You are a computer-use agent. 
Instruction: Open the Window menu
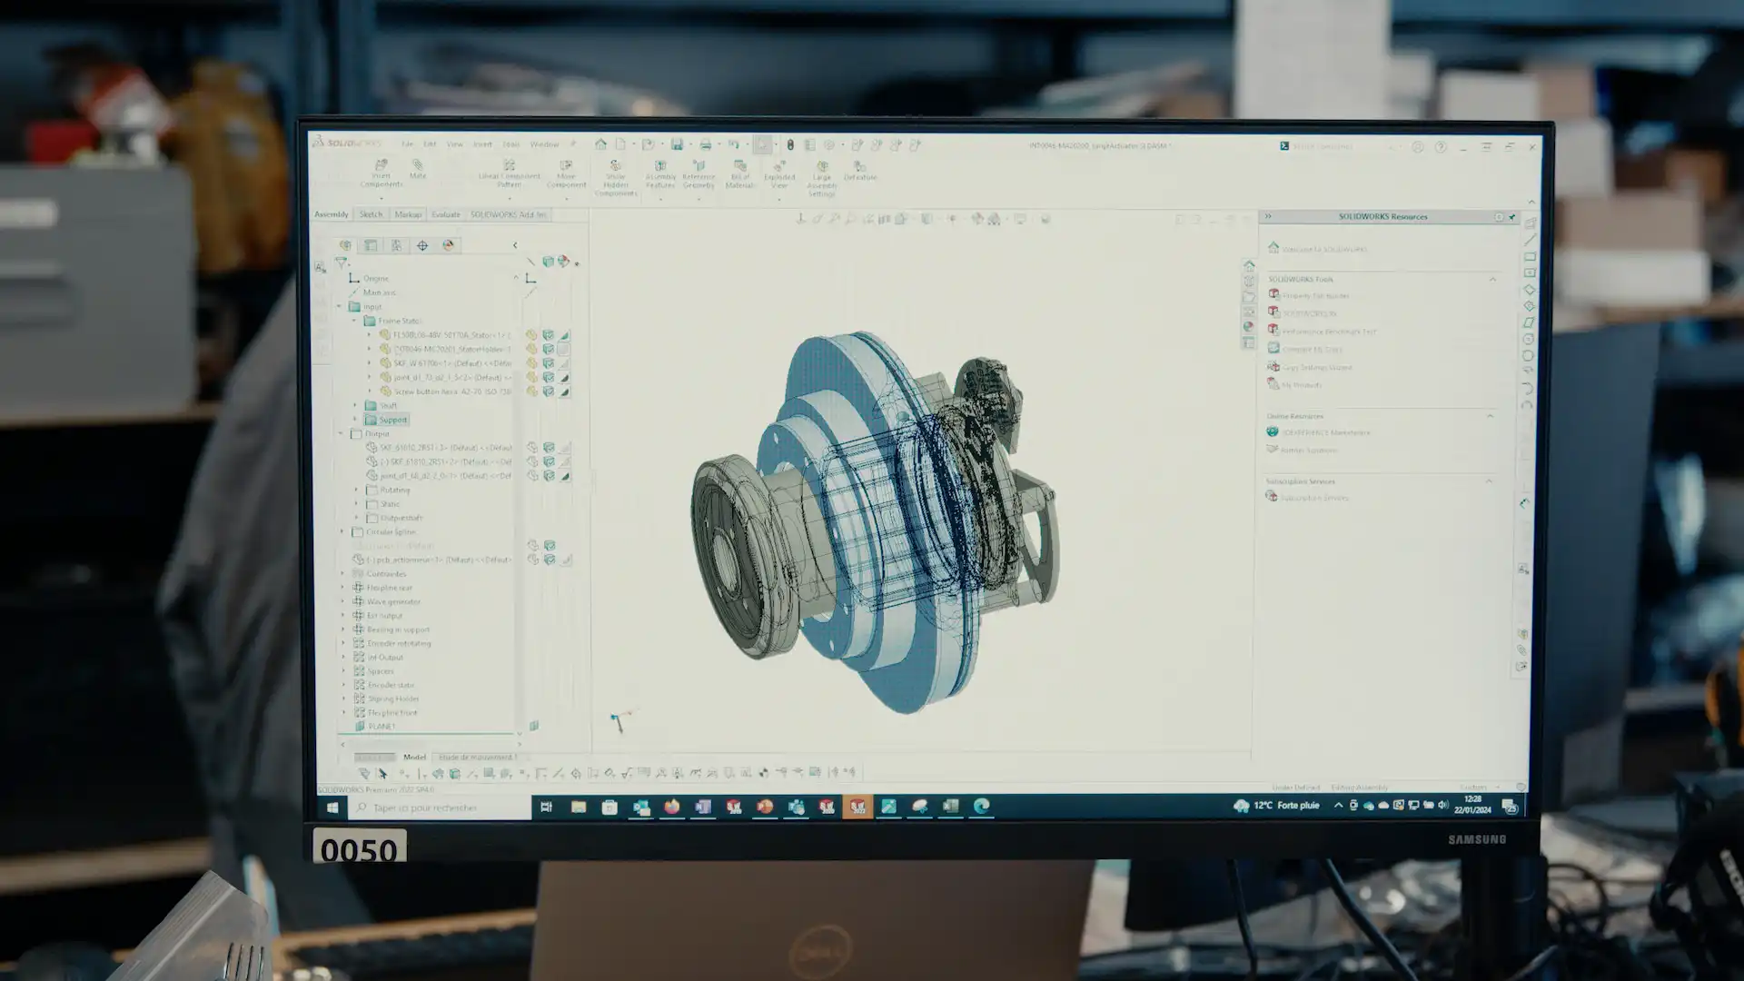tap(545, 144)
